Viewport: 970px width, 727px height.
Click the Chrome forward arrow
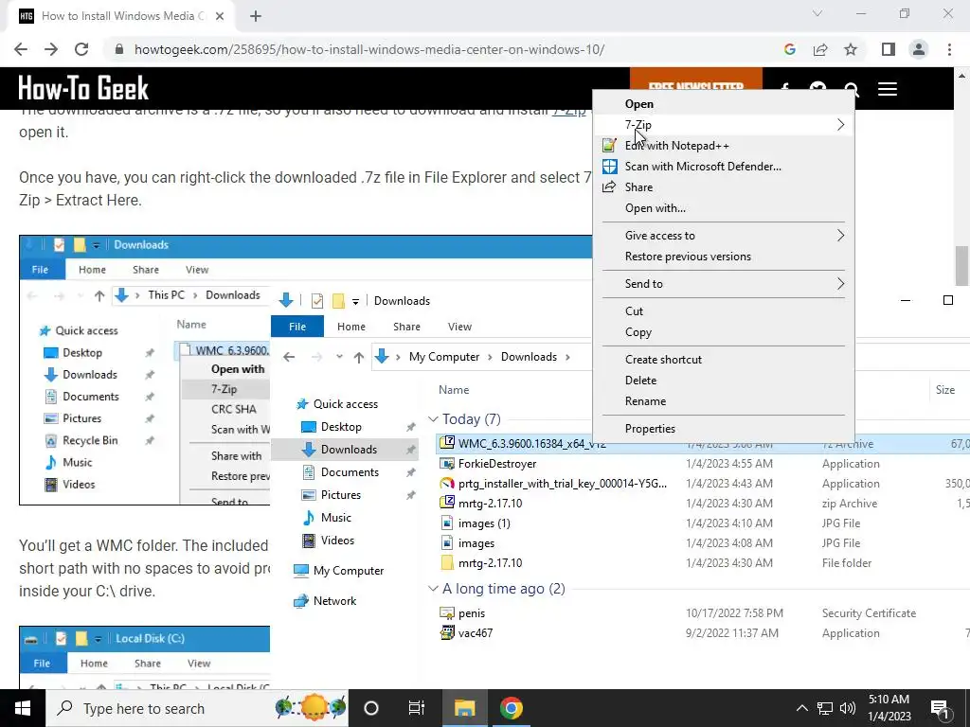point(51,49)
